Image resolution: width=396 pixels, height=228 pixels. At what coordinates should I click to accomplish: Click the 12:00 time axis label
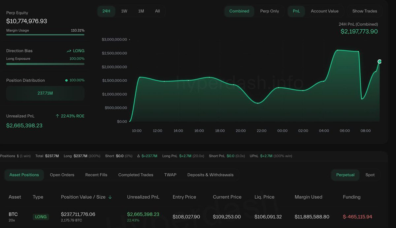pyautogui.click(x=157, y=131)
